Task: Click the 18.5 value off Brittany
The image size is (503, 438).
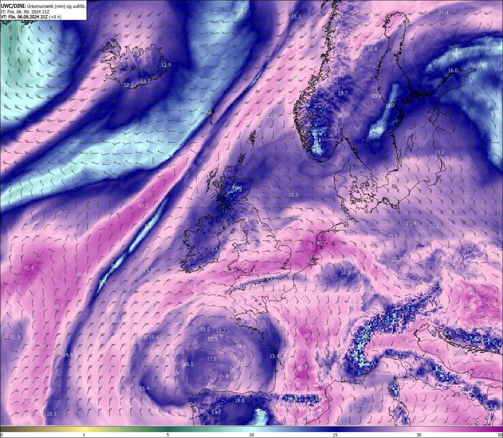Action: (x=205, y=329)
